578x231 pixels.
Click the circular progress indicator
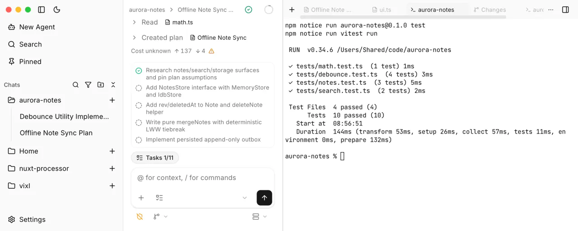pos(269,9)
